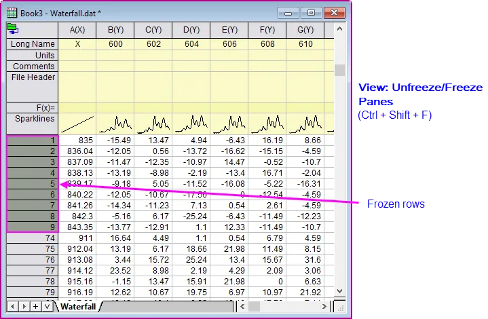
Task: Click the Long Name row label
Action: (x=33, y=44)
